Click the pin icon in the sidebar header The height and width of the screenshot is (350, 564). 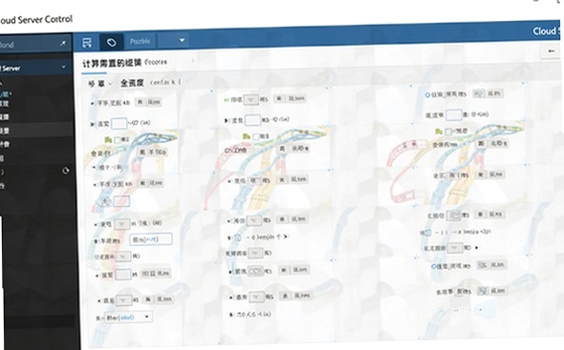(63, 44)
